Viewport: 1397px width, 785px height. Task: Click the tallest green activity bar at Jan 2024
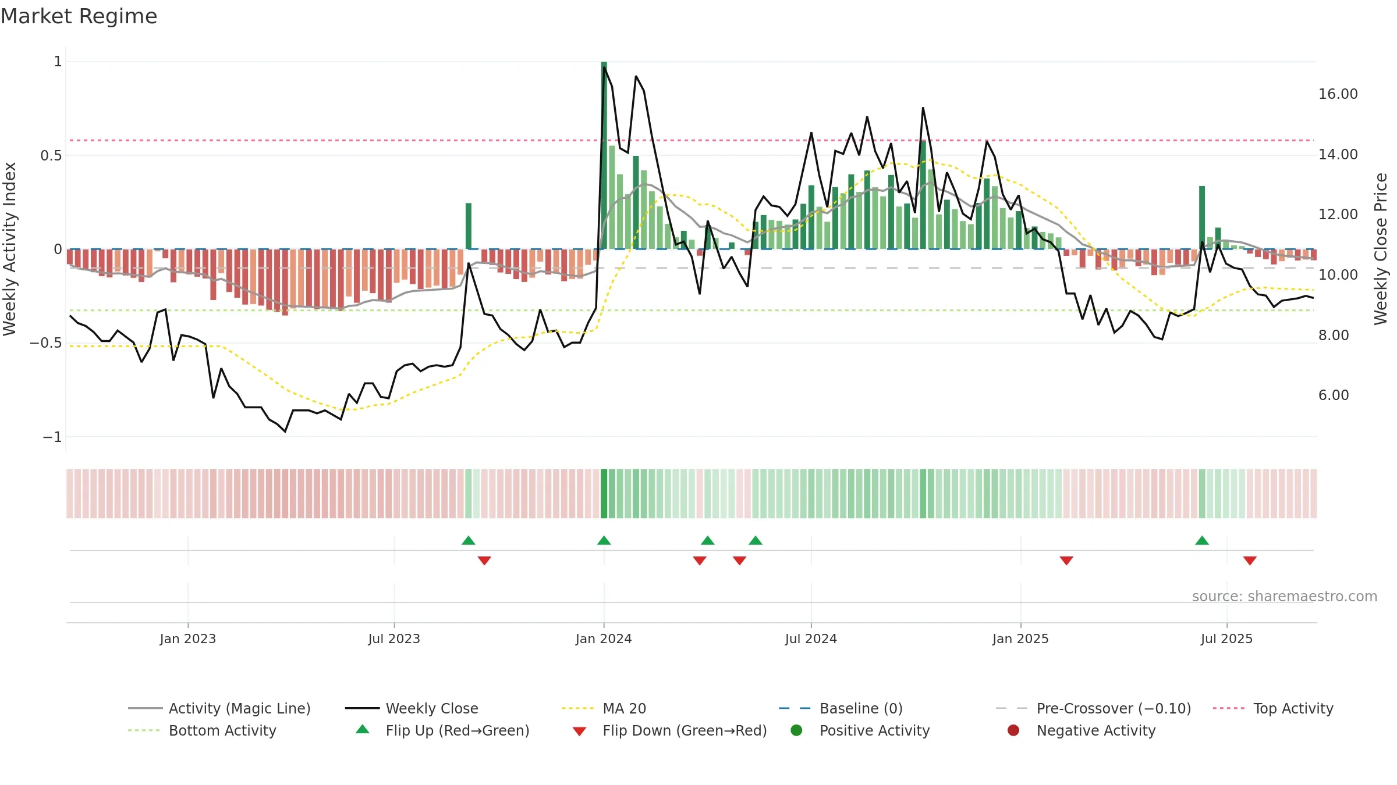(604, 155)
